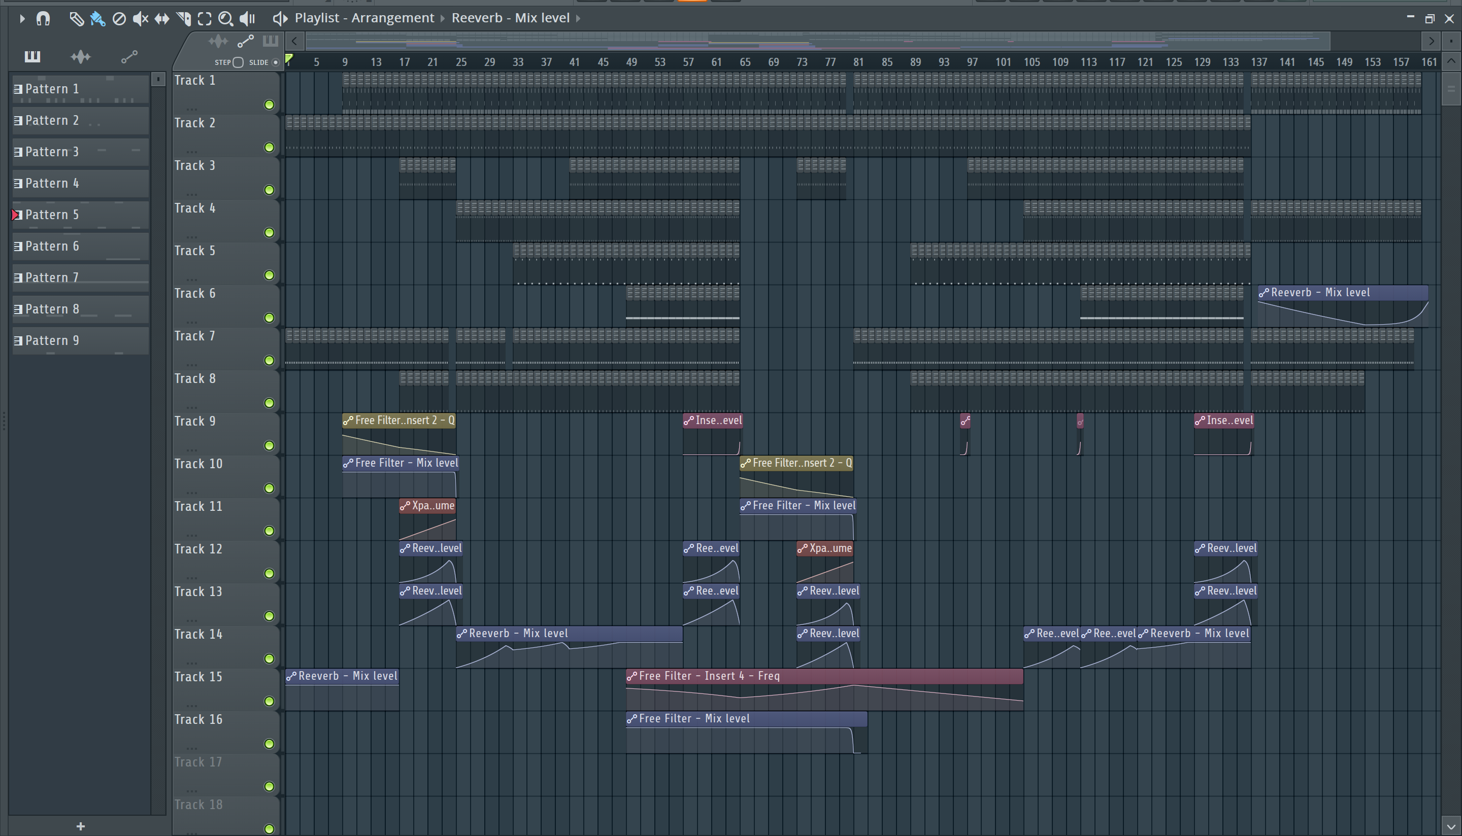Click bar 97 on the timeline ruler

[x=972, y=62]
